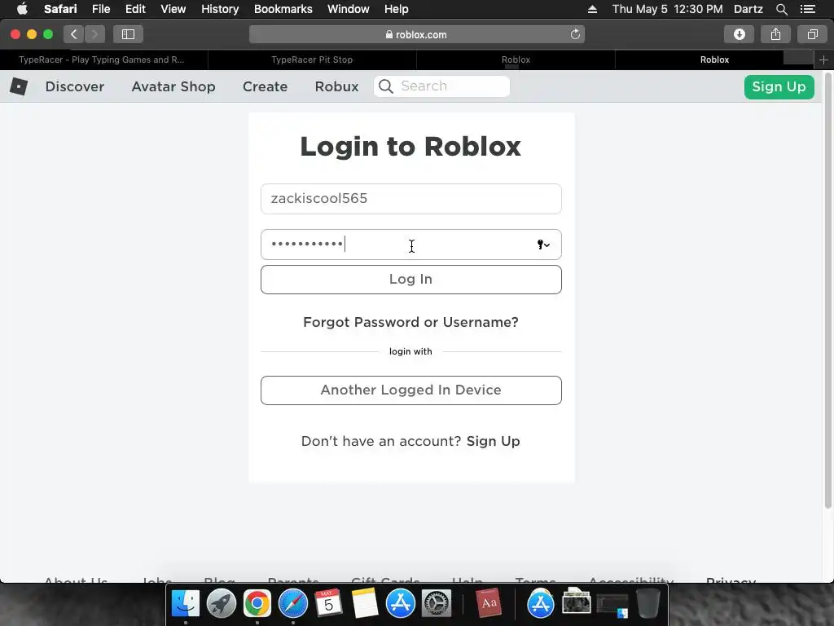The image size is (834, 626).
Task: Open Robux in Roblox nav
Action: pyautogui.click(x=336, y=86)
